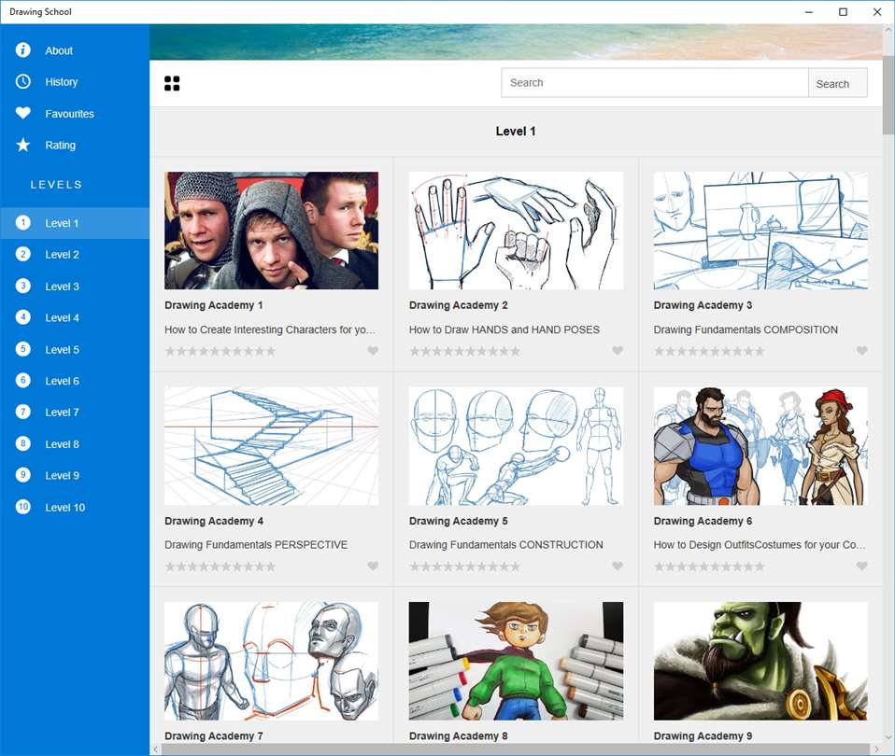Open the green orc thumbnail
Screen dimensions: 895x756
coord(760,661)
